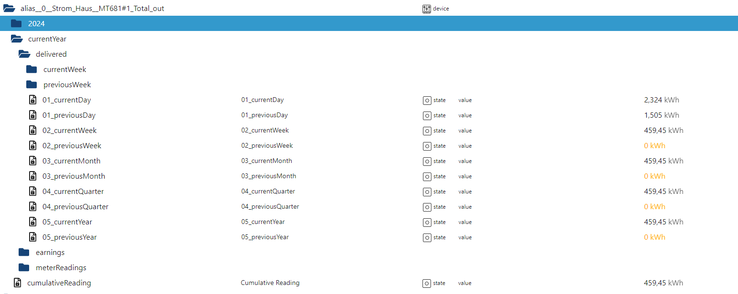Click the 459,45 kWh value of 03_currentMonth
The width and height of the screenshot is (738, 294).
pyautogui.click(x=664, y=161)
